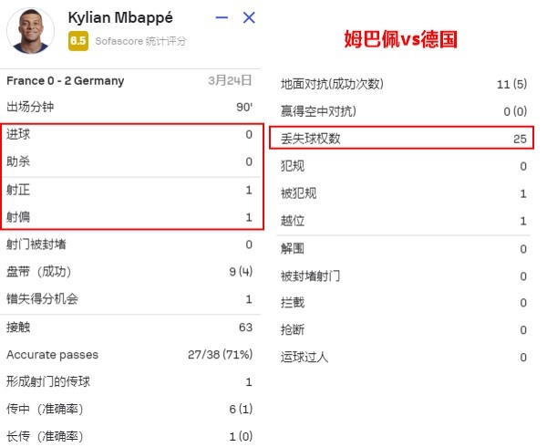This screenshot has height=447, width=547.
Task: Select the 丢失球权数 highlighted row
Action: 401,138
